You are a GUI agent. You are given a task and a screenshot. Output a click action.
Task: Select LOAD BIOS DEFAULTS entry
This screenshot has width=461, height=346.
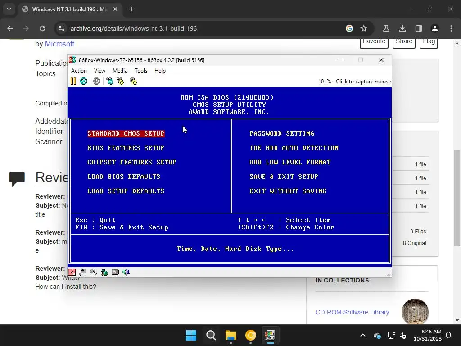click(x=124, y=177)
